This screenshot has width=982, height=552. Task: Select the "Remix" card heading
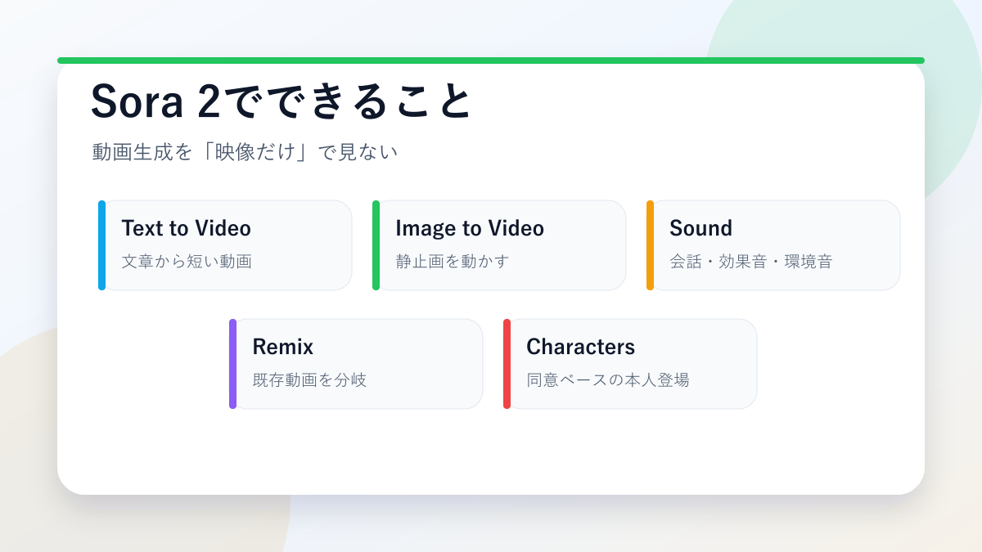(282, 347)
